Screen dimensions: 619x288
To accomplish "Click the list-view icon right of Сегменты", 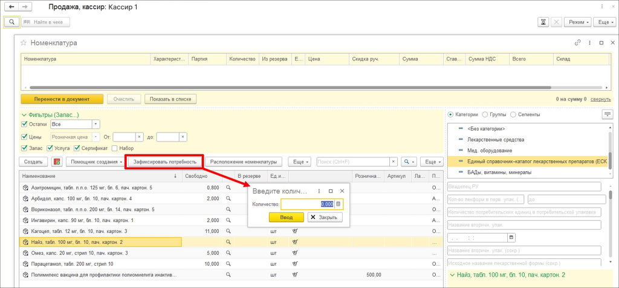I will pyautogui.click(x=608, y=114).
